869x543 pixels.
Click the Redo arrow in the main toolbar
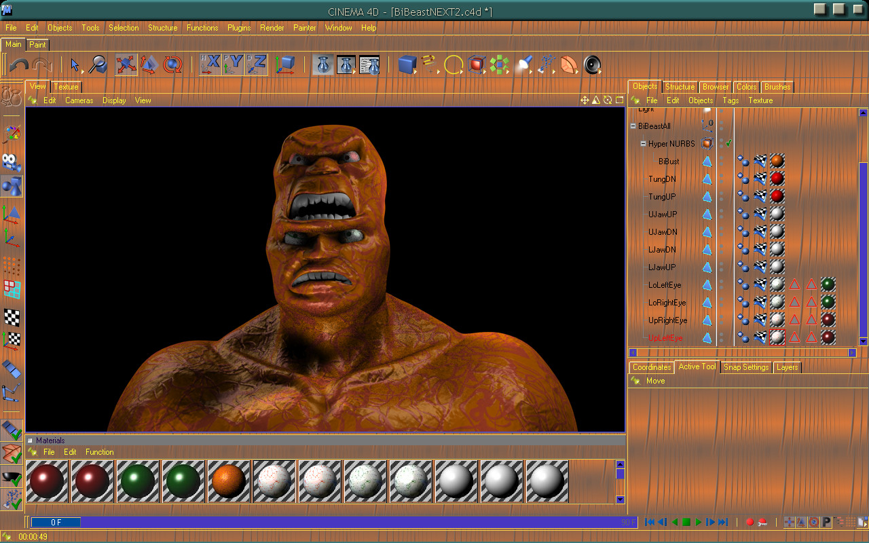point(41,65)
